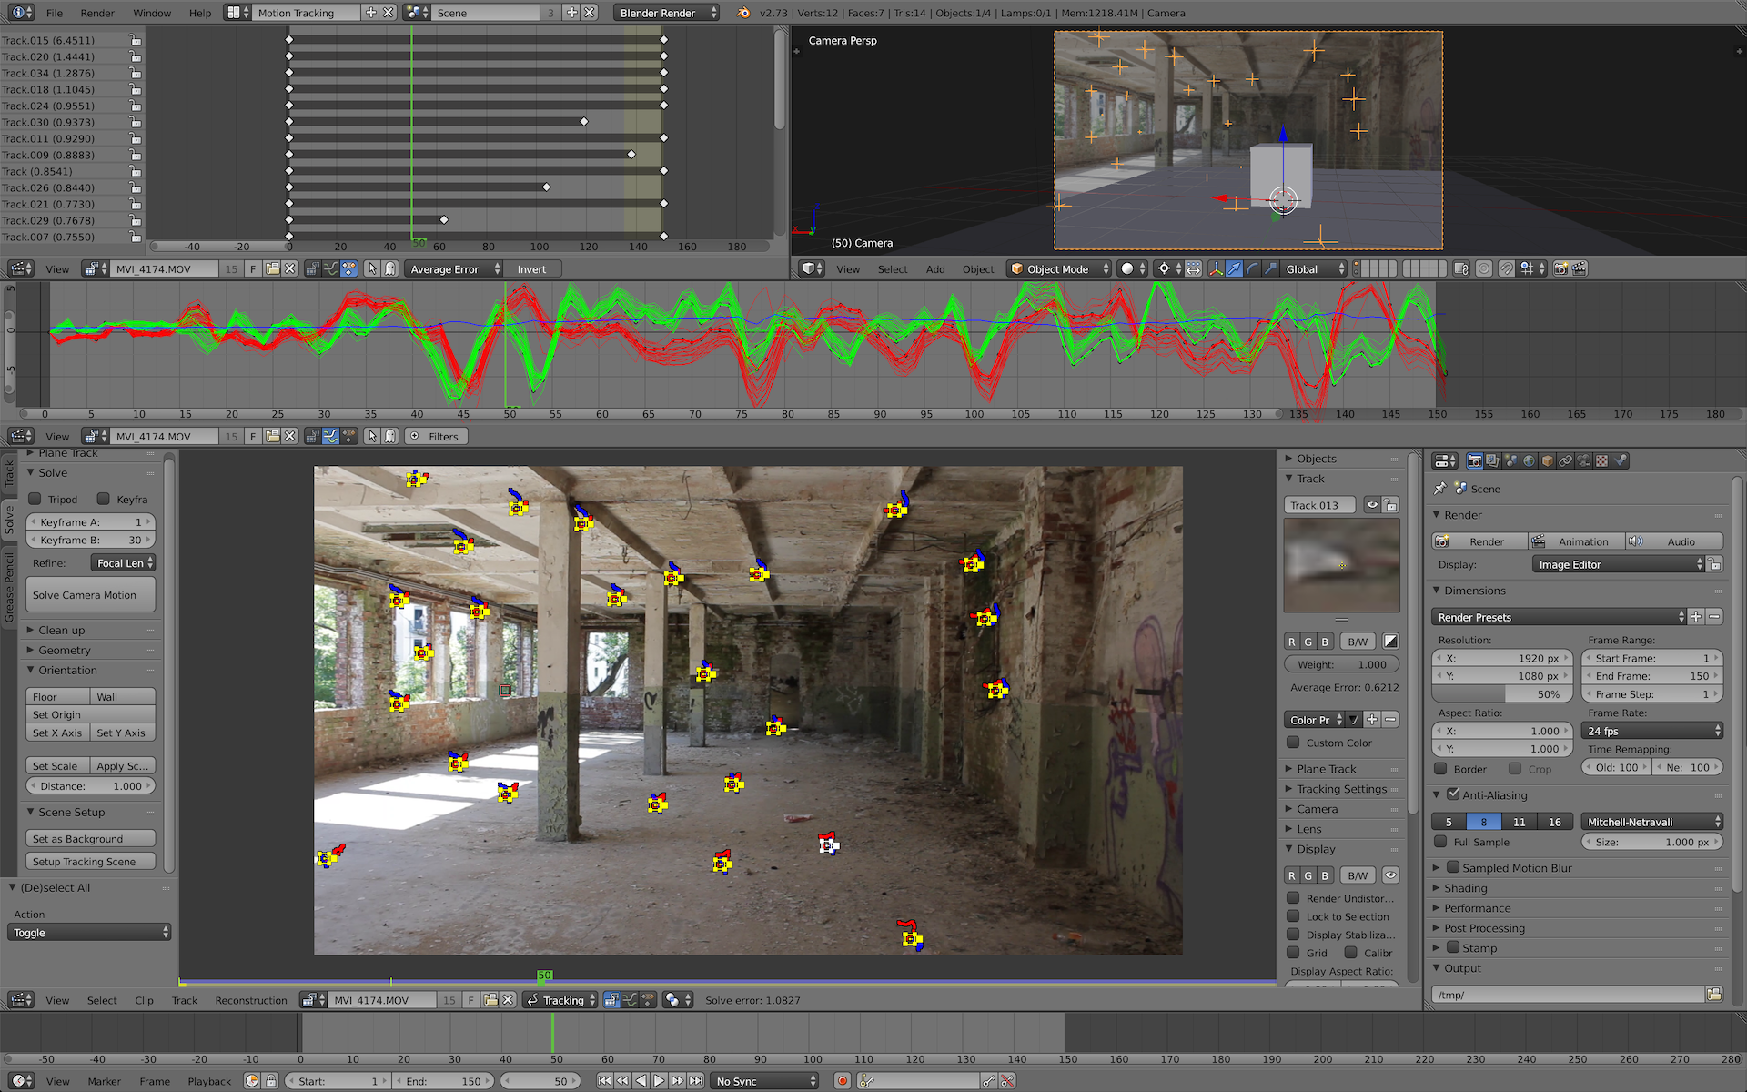Click the automatic keyframe record button
Screen dimensions: 1747x1092
[x=843, y=1081]
